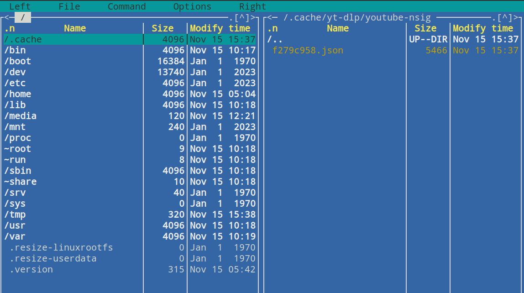Select the /home directory
The width and height of the screenshot is (524, 293).
pyautogui.click(x=18, y=94)
